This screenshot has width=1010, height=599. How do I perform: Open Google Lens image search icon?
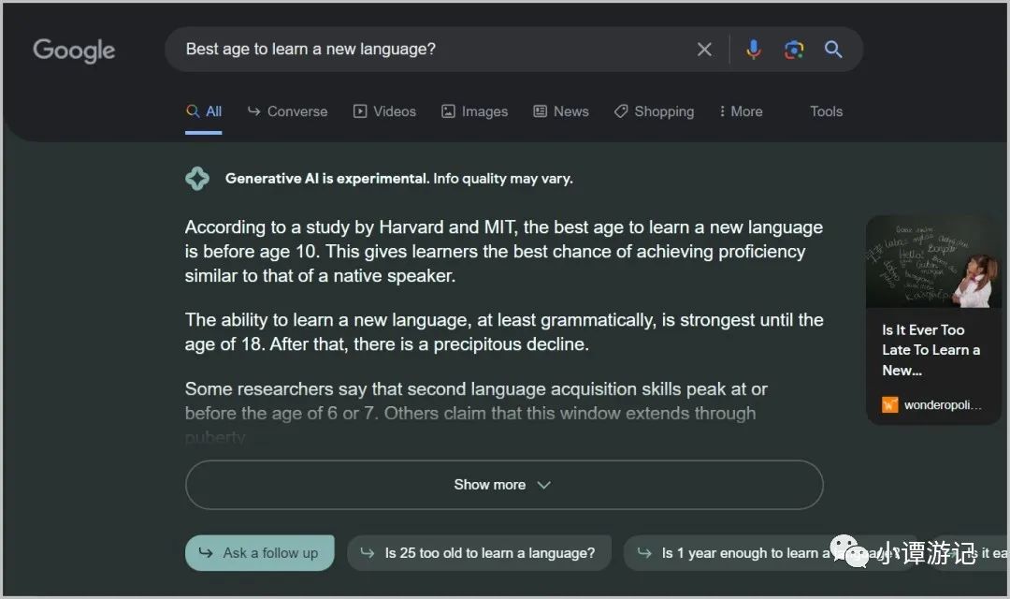(794, 49)
